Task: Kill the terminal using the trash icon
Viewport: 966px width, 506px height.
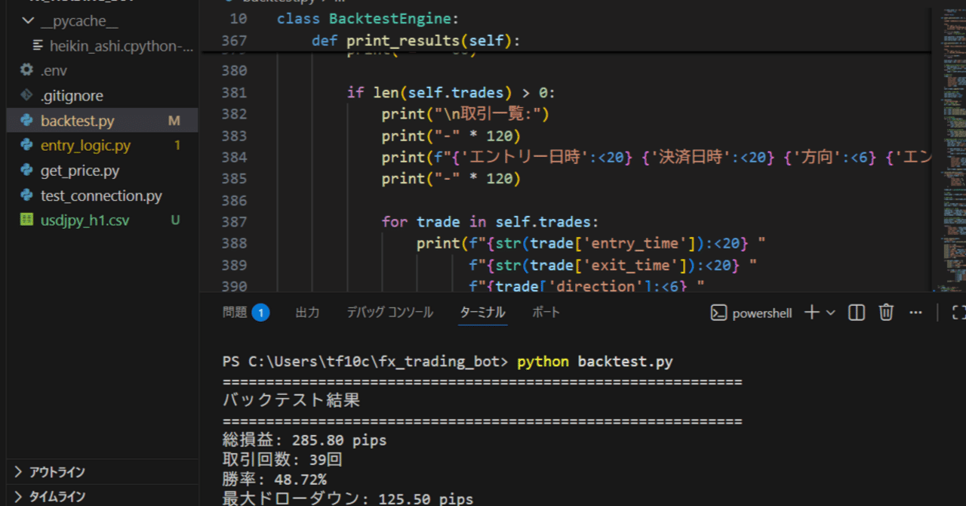Action: tap(885, 312)
